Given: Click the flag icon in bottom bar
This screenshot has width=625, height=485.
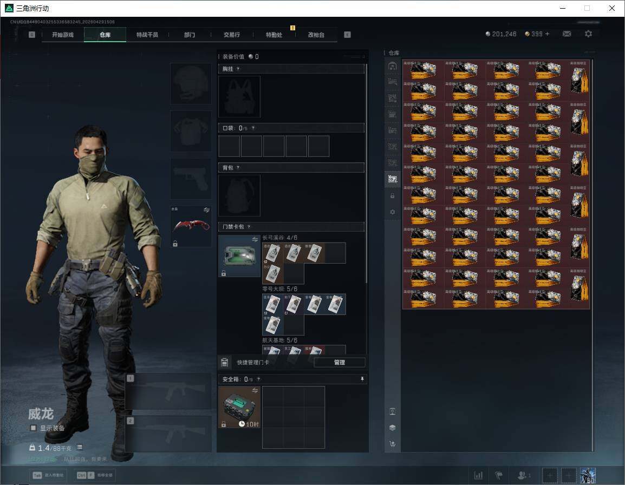Looking at the screenshot, I should (499, 475).
